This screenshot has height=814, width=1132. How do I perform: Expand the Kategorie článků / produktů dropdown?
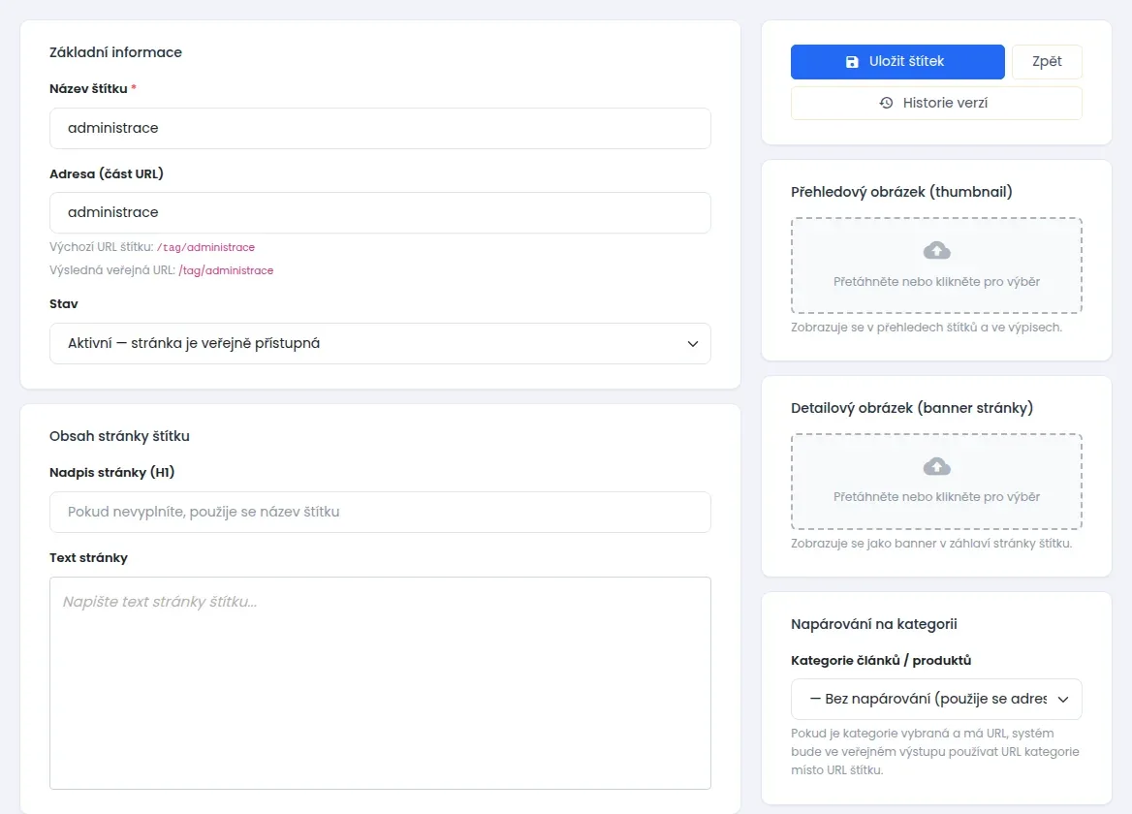[936, 700]
